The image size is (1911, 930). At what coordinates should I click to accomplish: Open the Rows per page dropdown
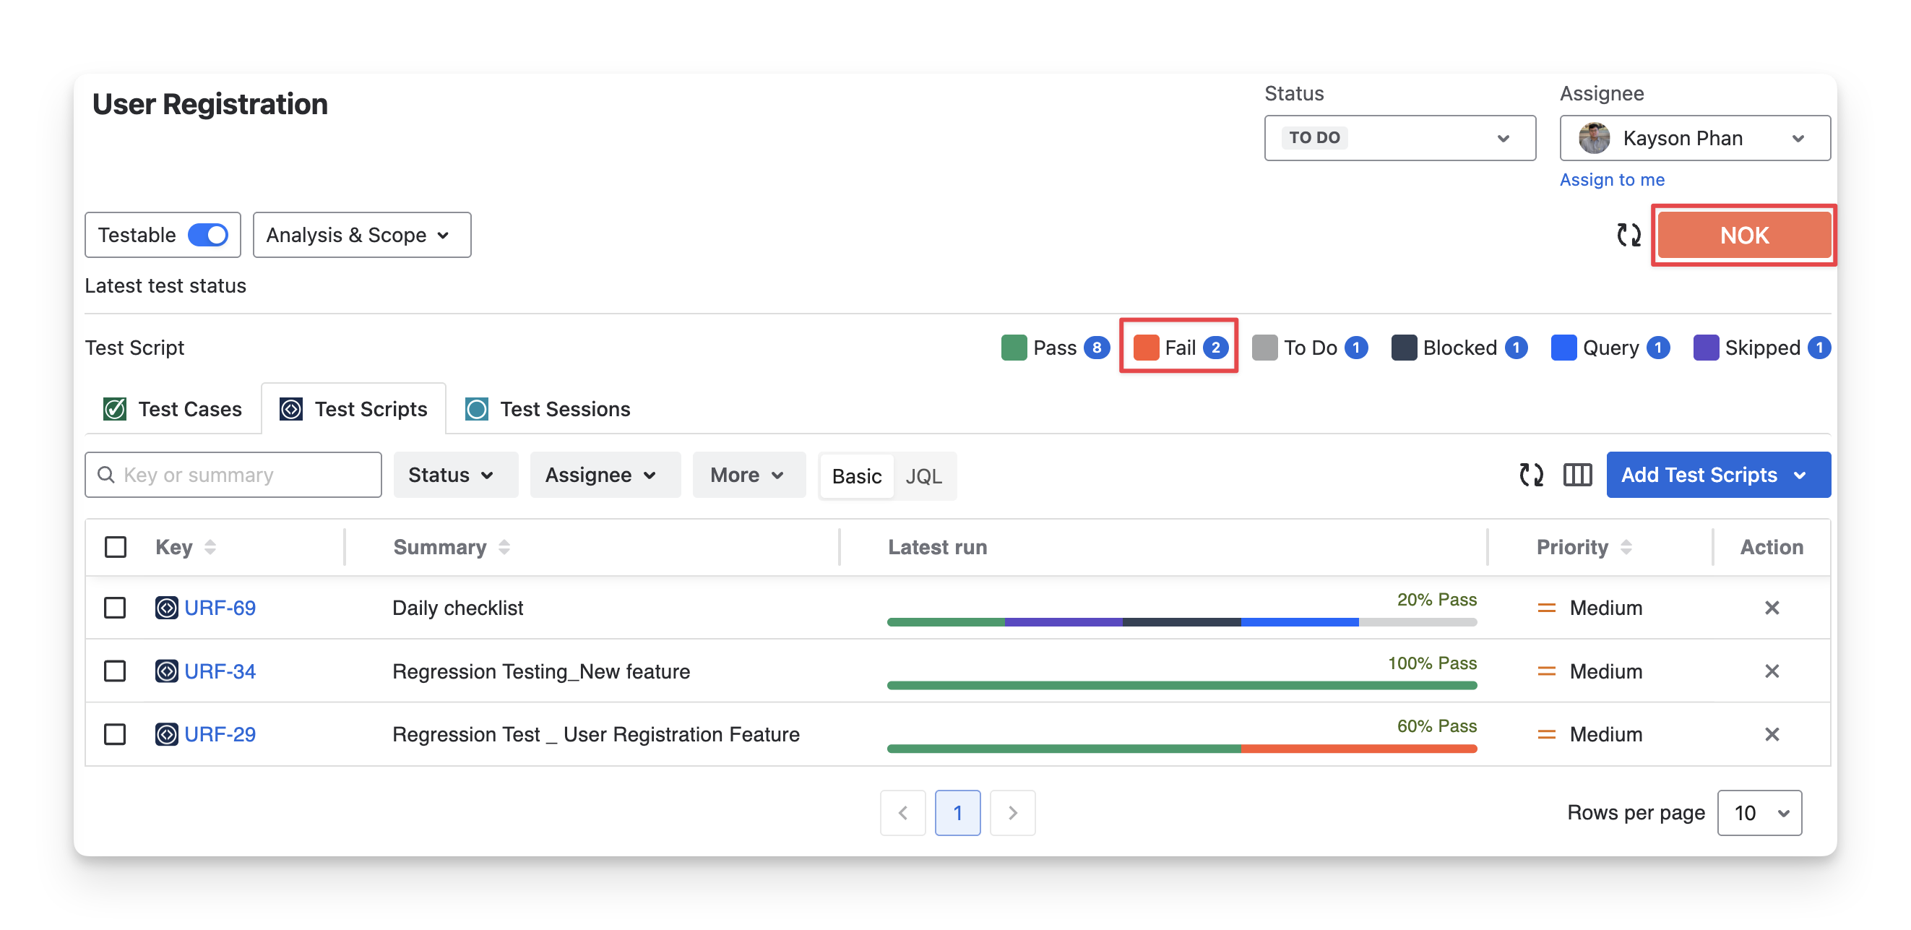[1759, 813]
